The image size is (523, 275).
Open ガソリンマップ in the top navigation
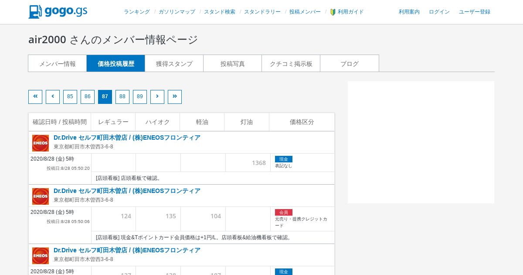click(177, 12)
